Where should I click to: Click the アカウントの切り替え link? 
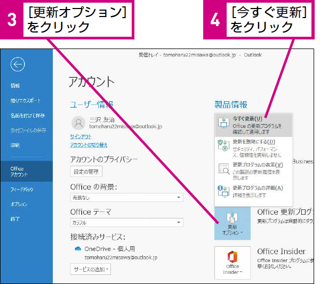89,145
